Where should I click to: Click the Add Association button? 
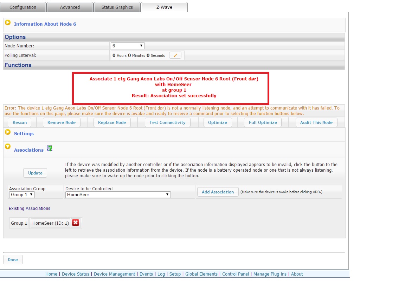tap(218, 192)
